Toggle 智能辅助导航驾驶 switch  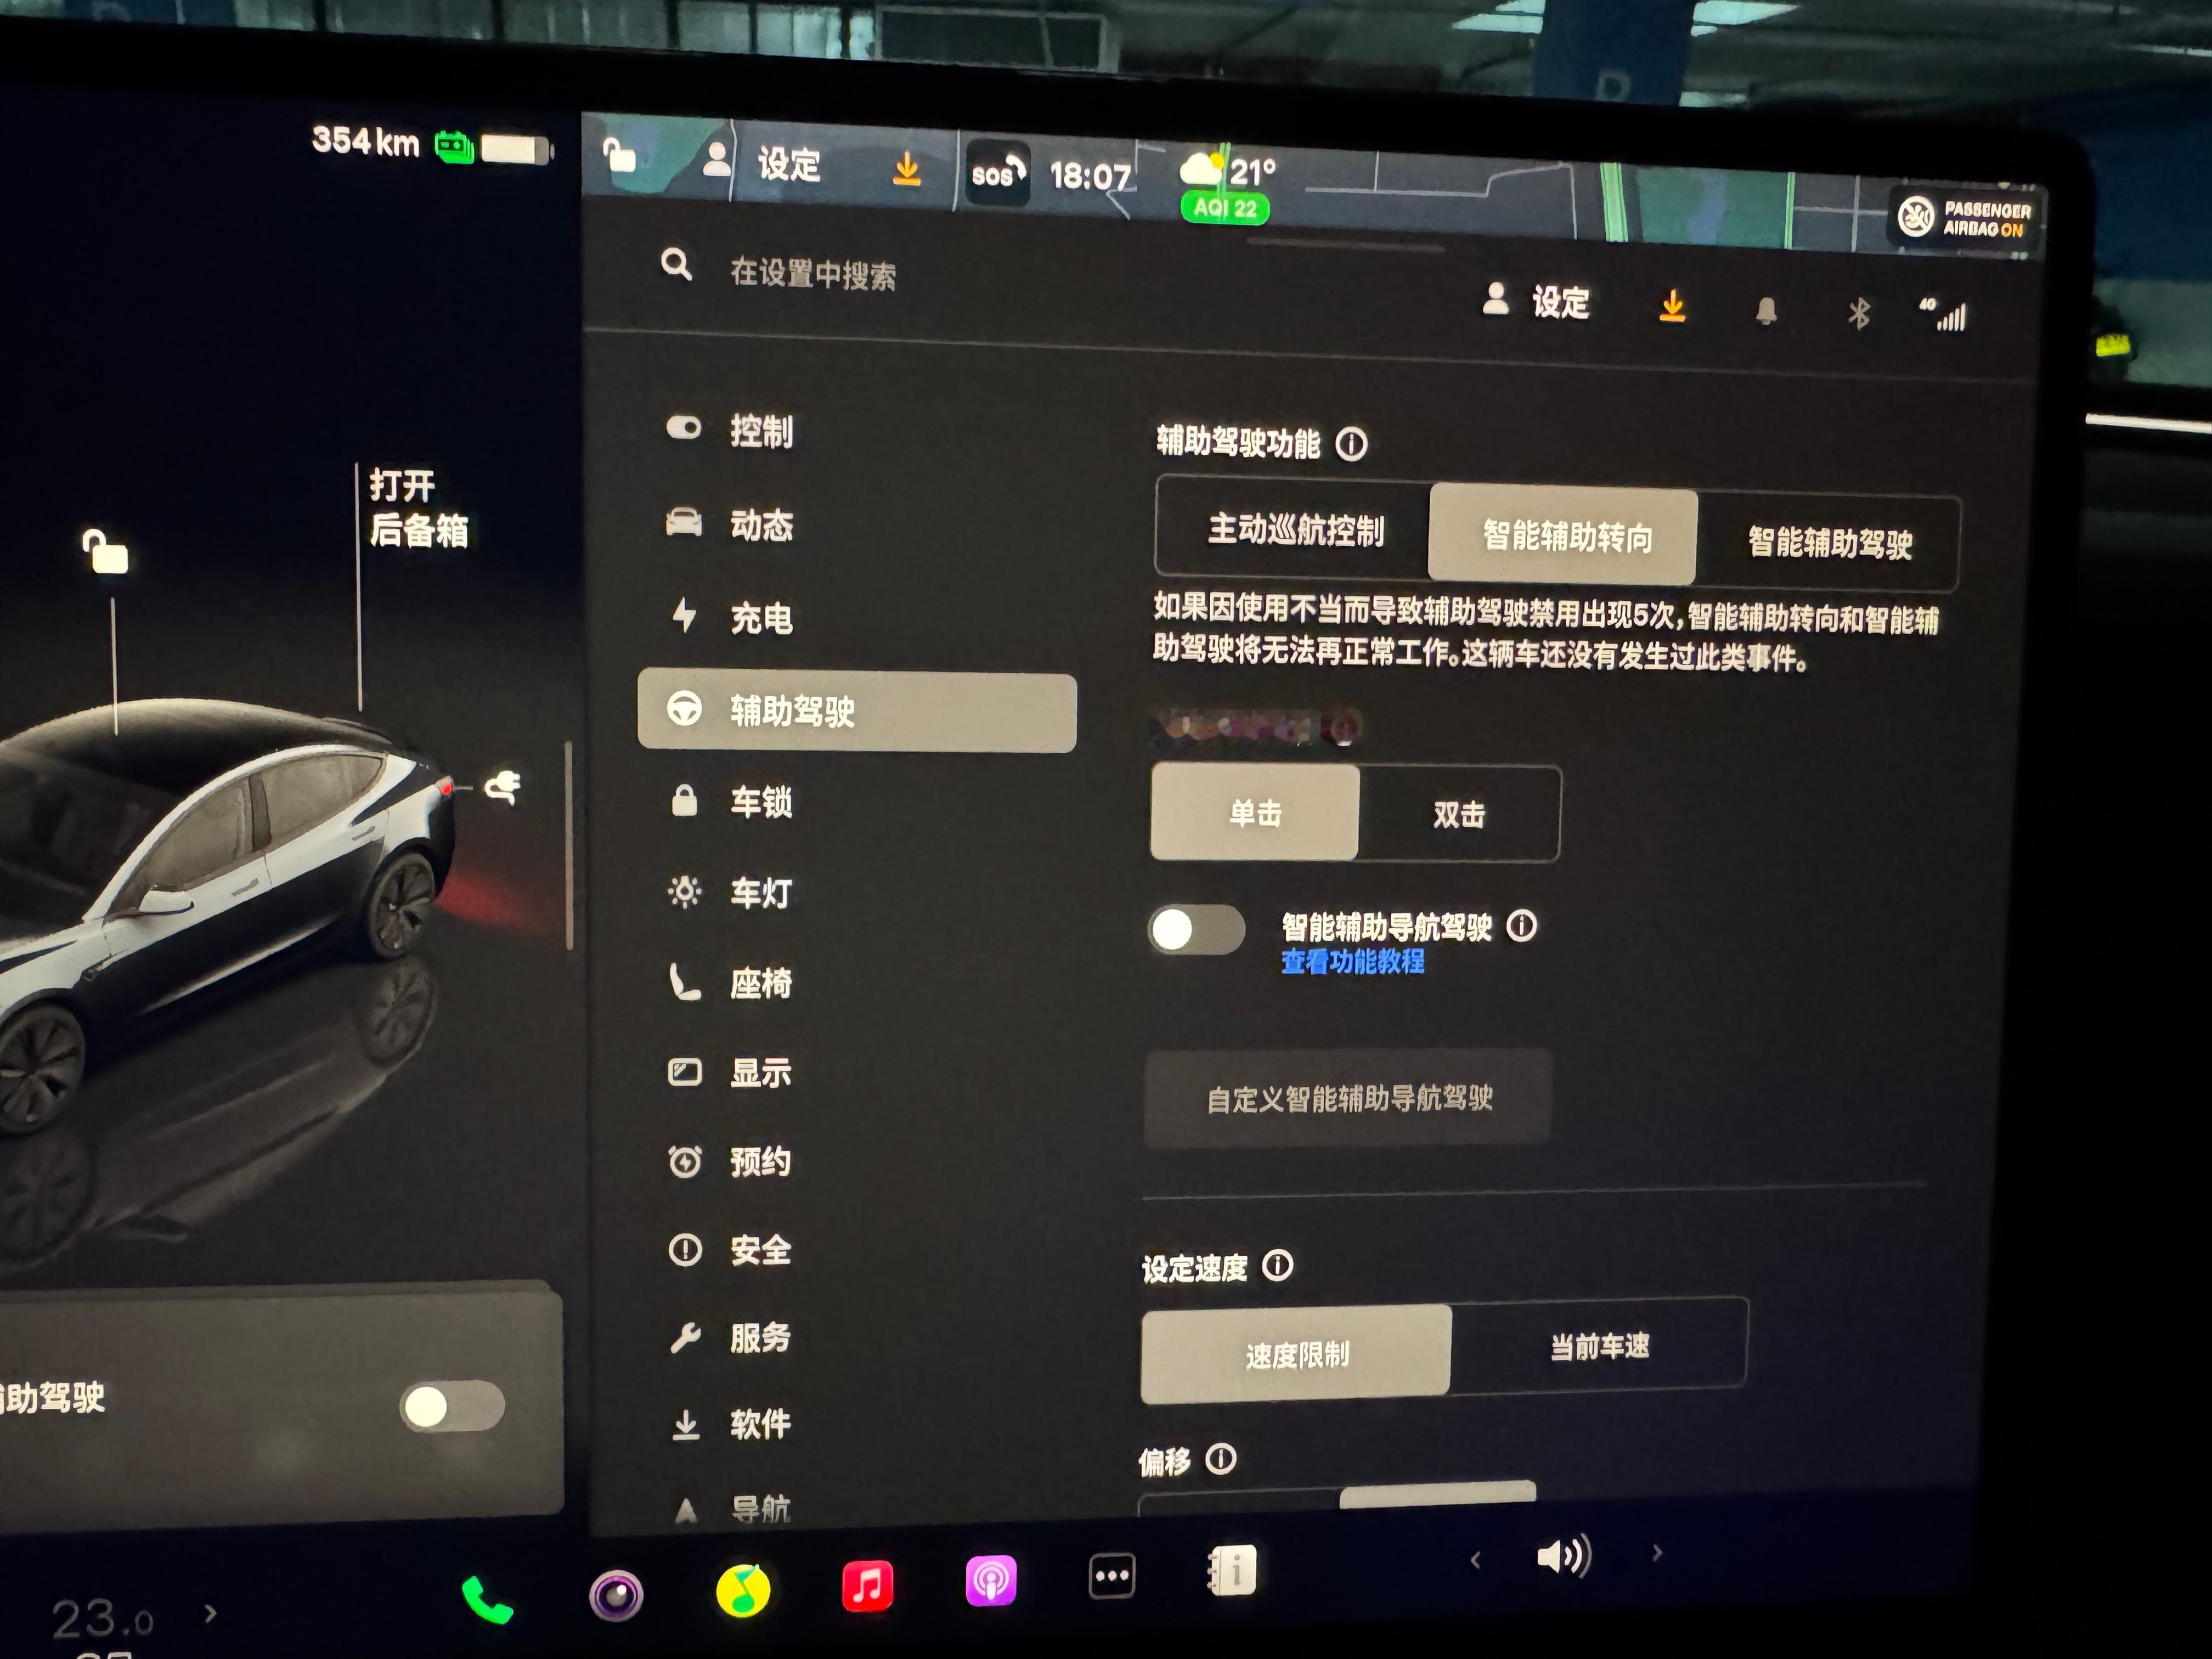click(x=1196, y=930)
